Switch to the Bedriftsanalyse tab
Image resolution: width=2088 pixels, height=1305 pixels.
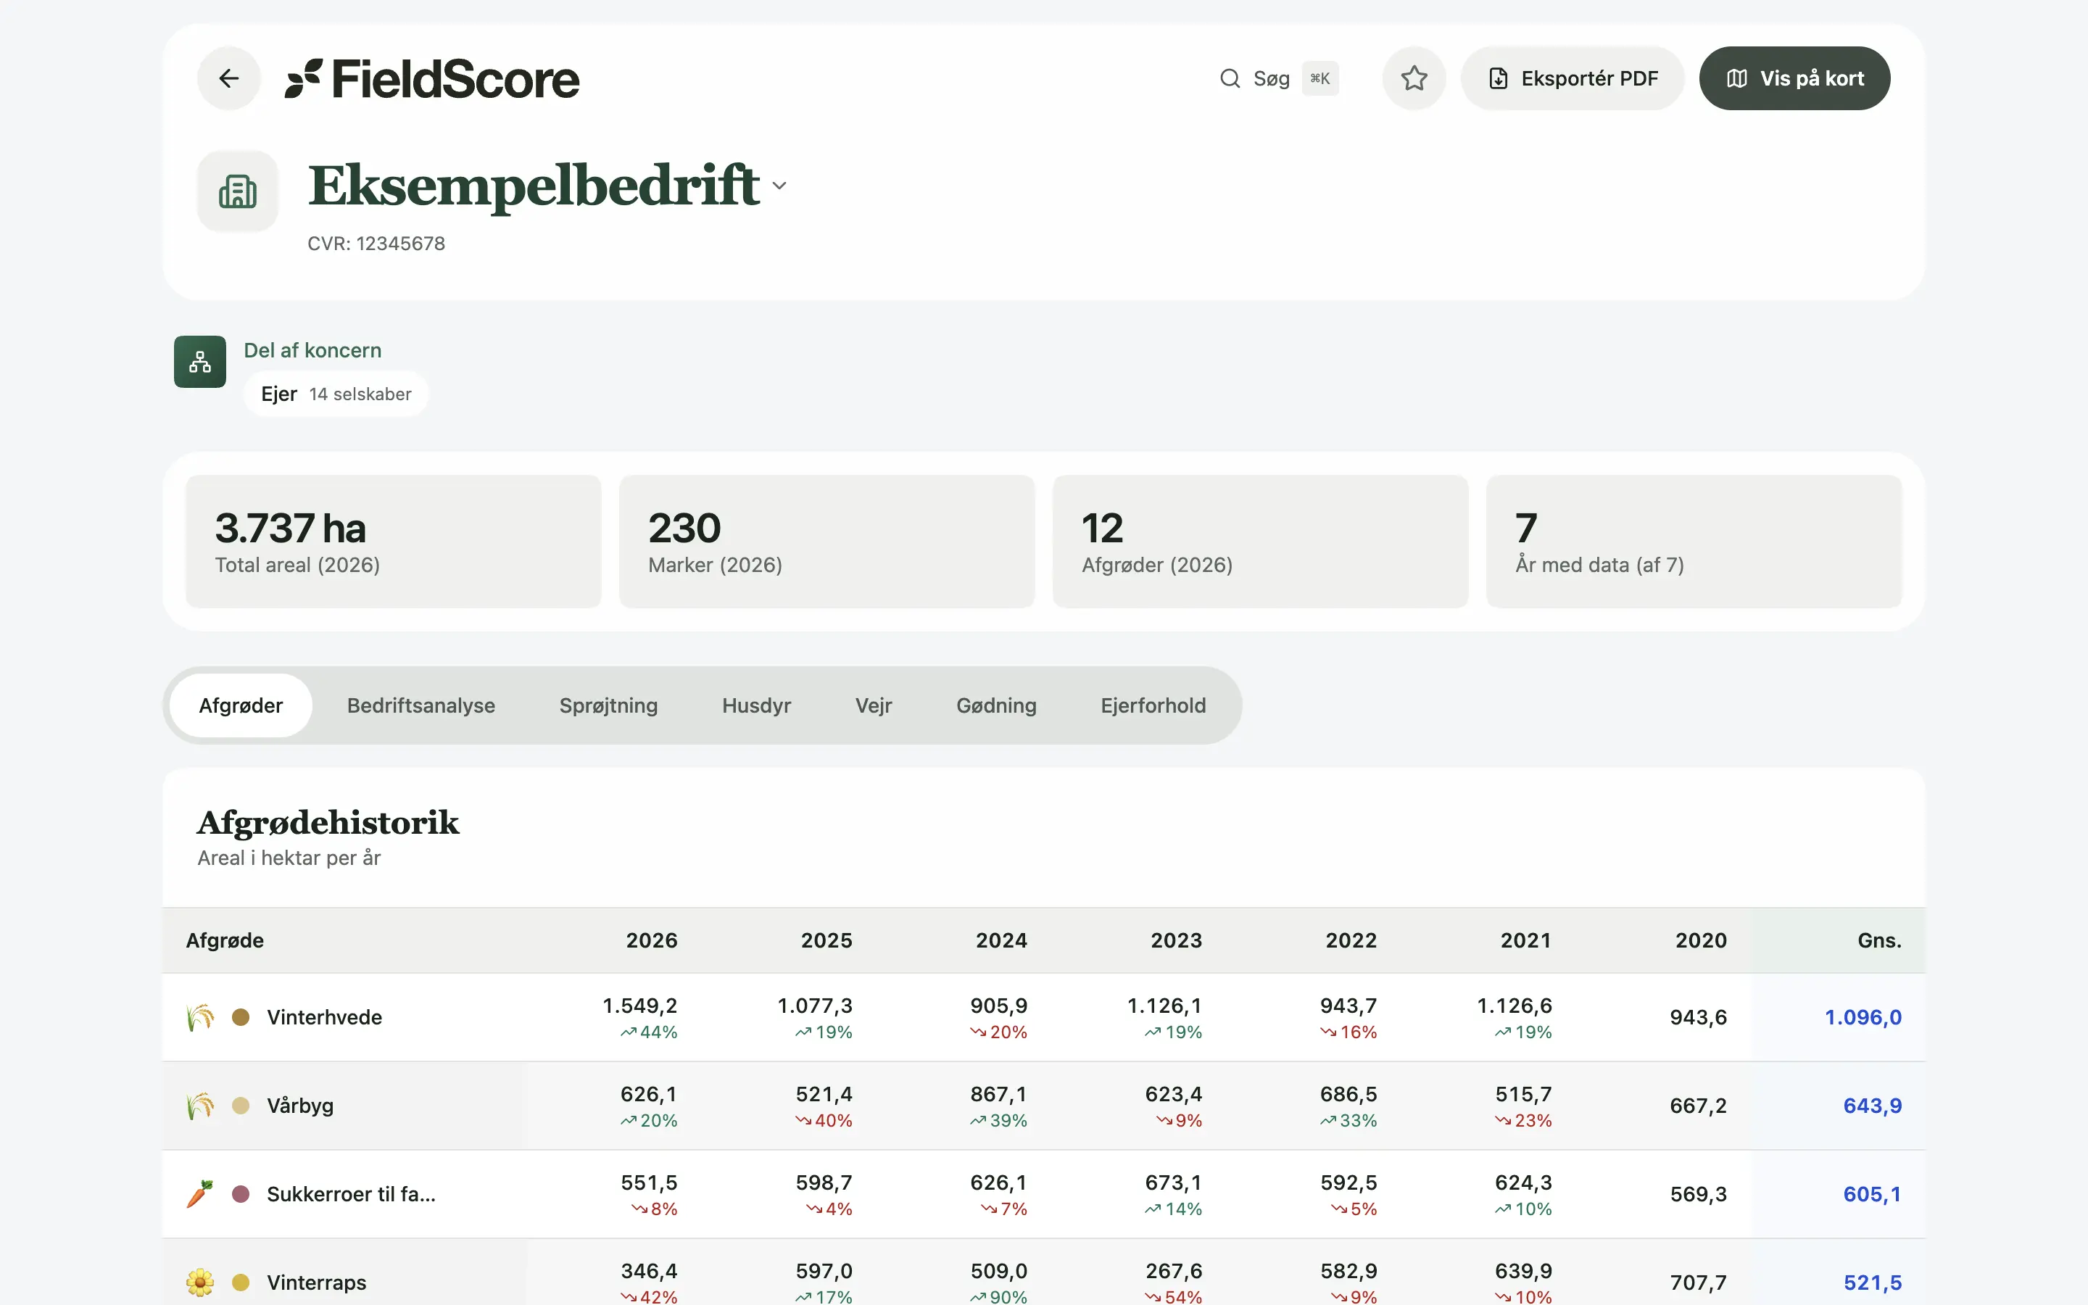point(421,705)
